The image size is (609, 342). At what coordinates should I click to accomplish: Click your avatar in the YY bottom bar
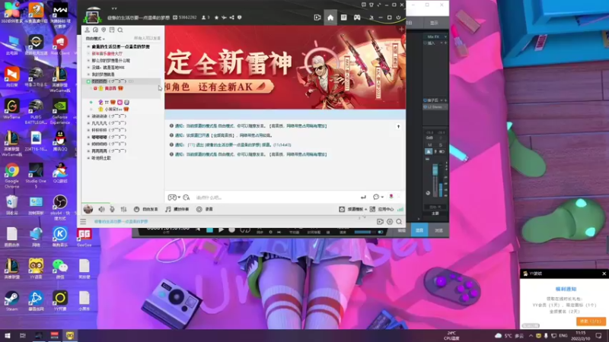[88, 209]
